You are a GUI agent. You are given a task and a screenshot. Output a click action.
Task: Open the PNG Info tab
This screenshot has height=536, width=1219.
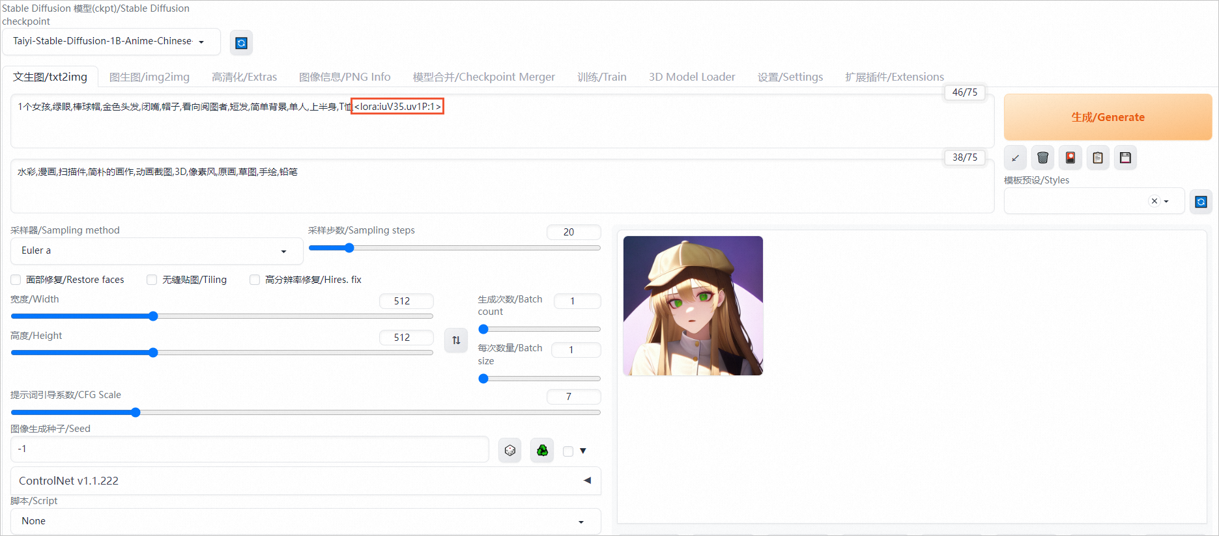pos(345,77)
